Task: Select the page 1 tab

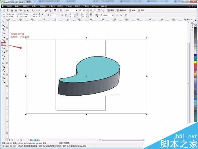Action: click(36, 140)
